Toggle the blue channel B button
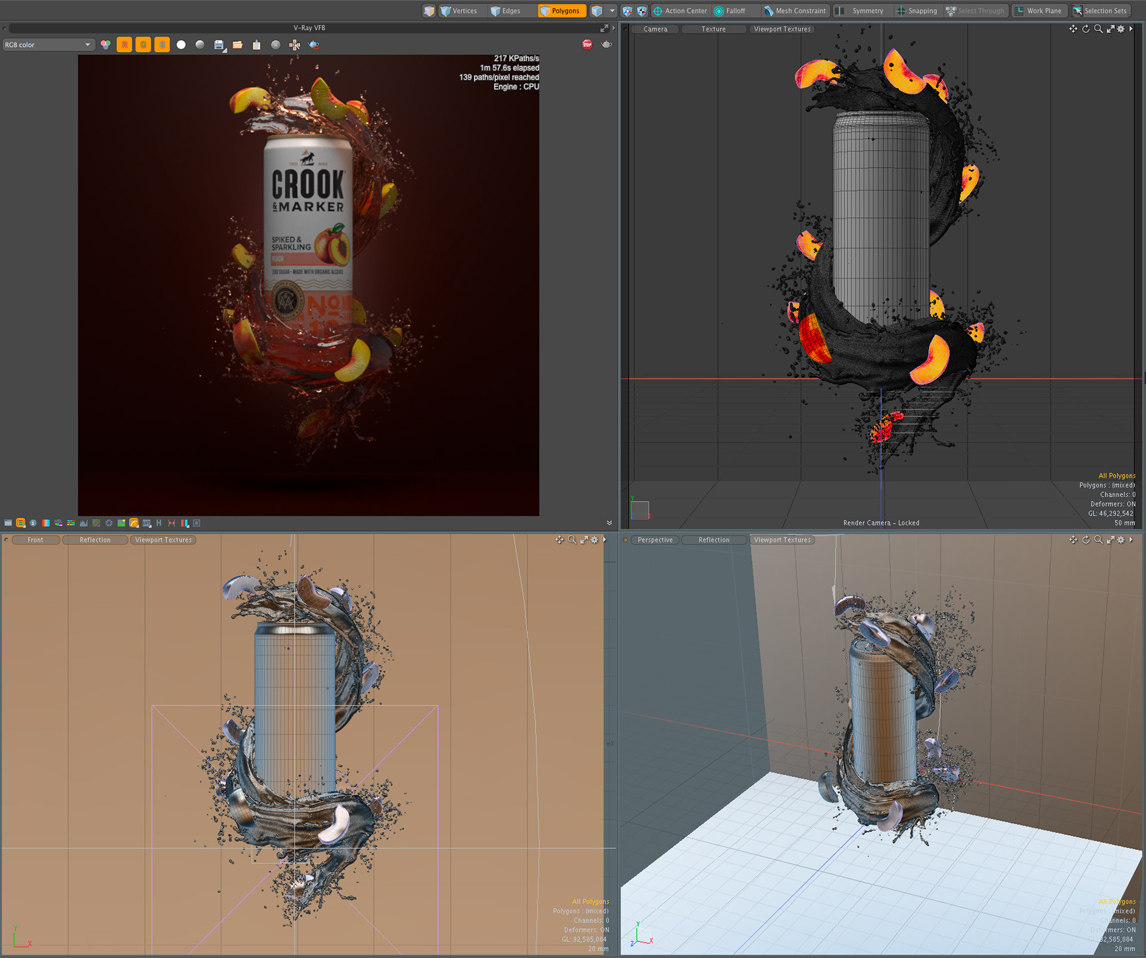 (162, 45)
